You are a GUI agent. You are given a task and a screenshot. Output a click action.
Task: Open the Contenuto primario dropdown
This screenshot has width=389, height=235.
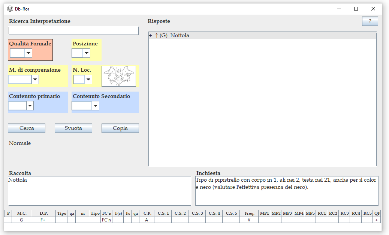pos(30,106)
